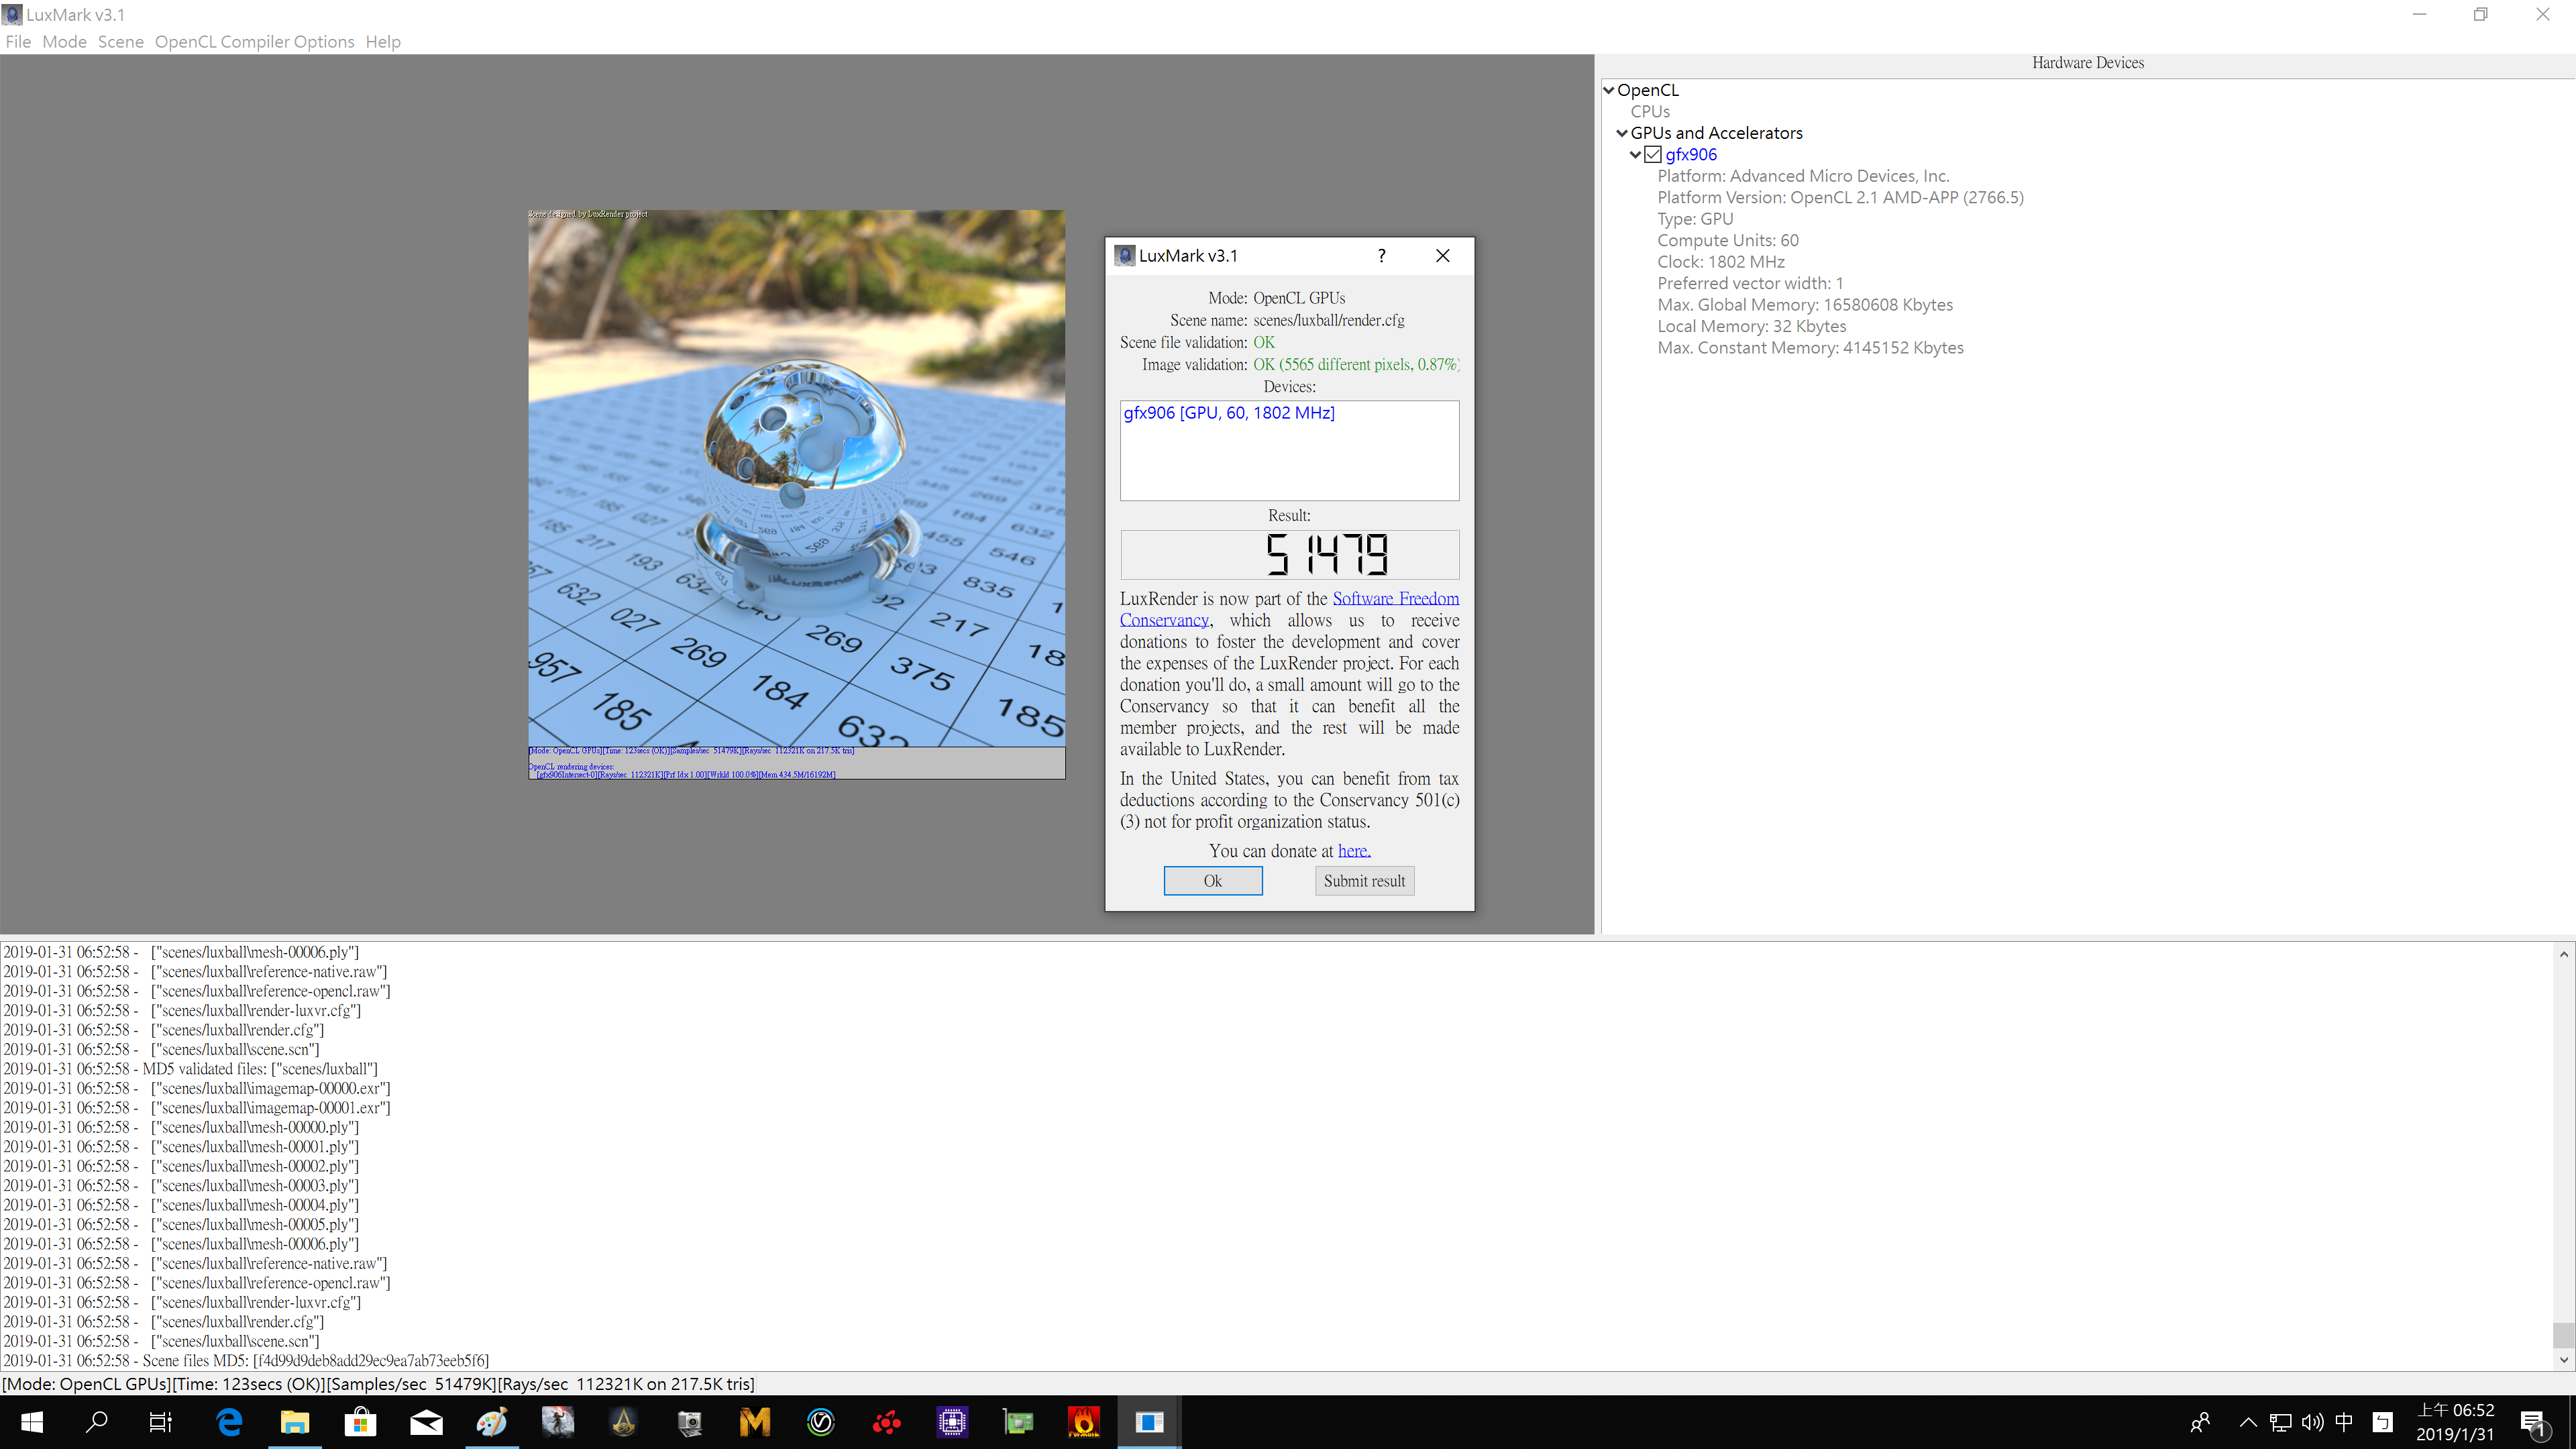Click Max. Global Memory: 16580608 Kbytes entry
The image size is (2576, 1449).
1804,305
